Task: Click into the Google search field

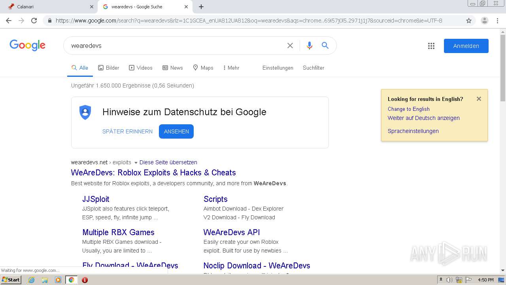Action: pos(176,46)
